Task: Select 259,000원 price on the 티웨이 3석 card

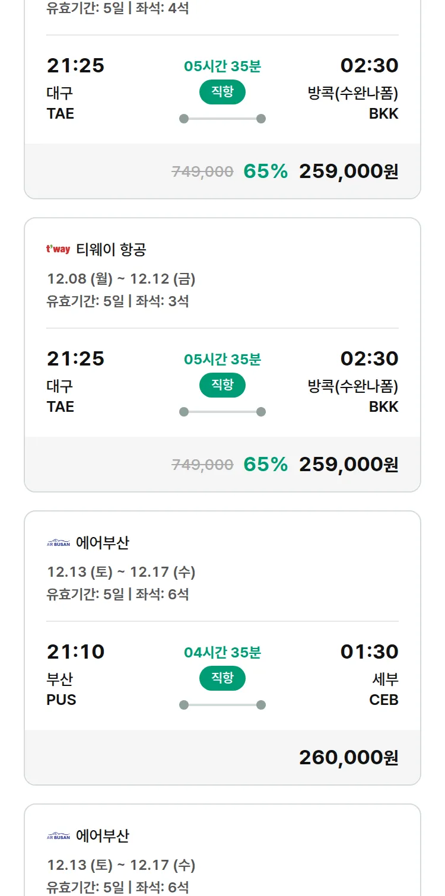Action: pos(348,464)
